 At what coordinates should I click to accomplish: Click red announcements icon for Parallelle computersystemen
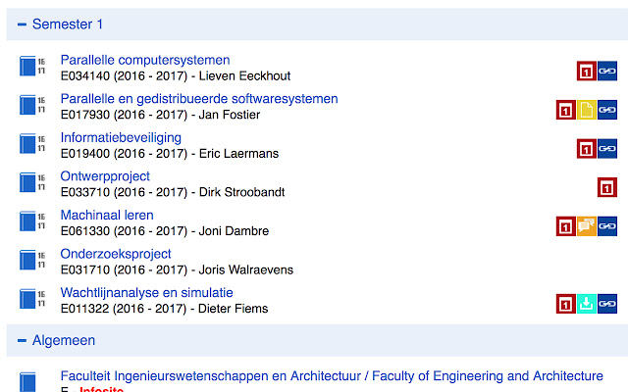587,72
